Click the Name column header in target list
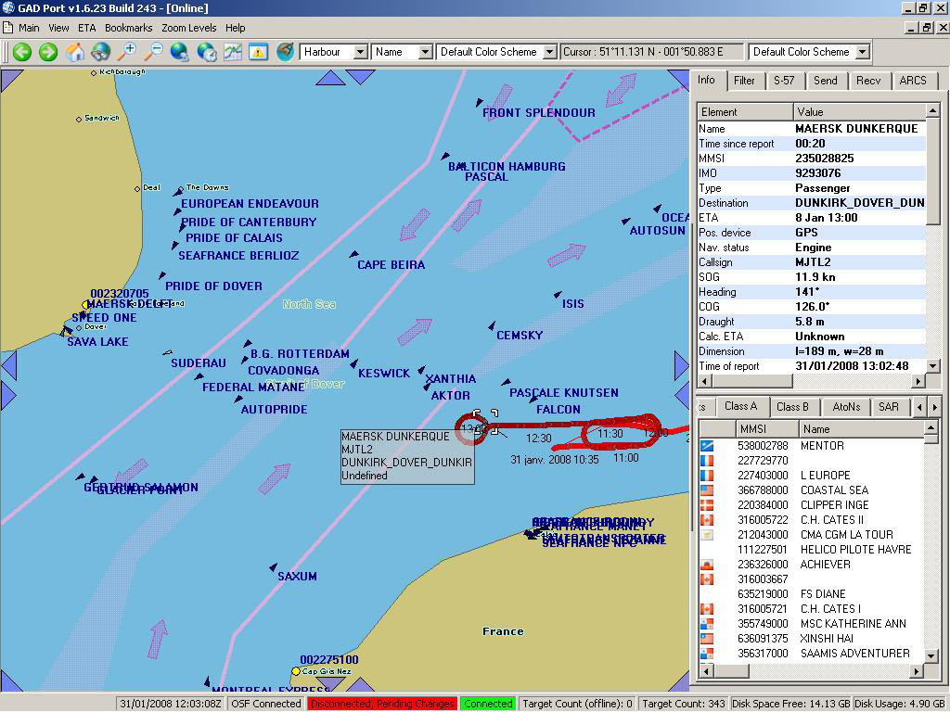 (861, 428)
